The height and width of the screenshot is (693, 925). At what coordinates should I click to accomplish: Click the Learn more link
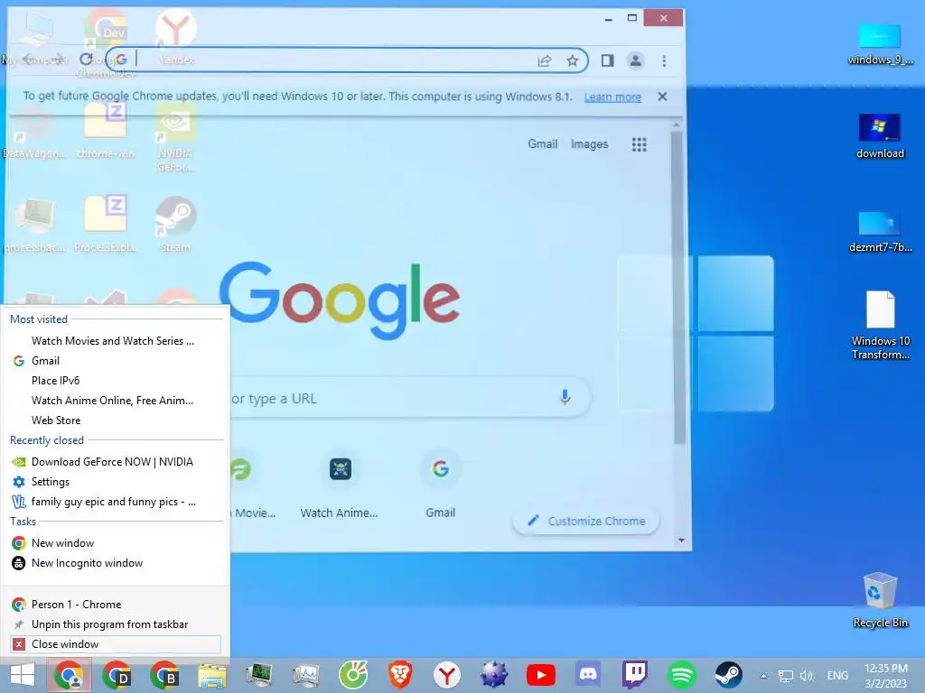point(612,97)
